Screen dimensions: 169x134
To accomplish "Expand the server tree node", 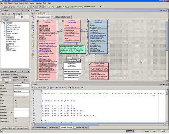I will click(4, 31).
